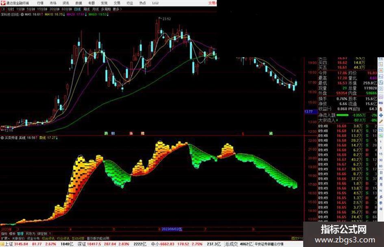
Task: Click the 图文F10 link
Action: point(297,238)
